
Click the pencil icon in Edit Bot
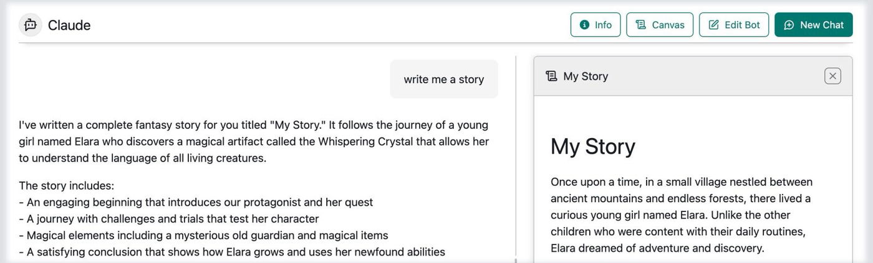pyautogui.click(x=713, y=25)
